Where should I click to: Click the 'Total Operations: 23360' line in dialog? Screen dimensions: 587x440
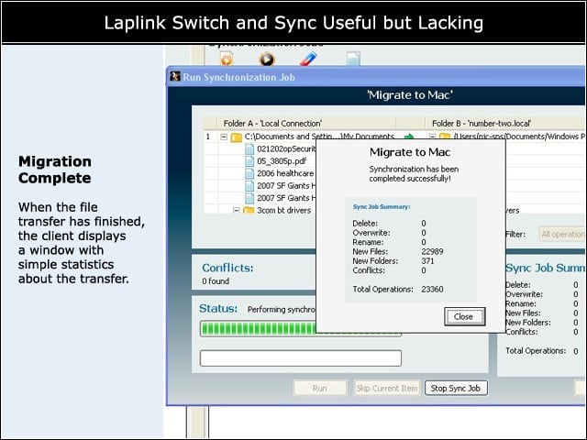tap(398, 290)
